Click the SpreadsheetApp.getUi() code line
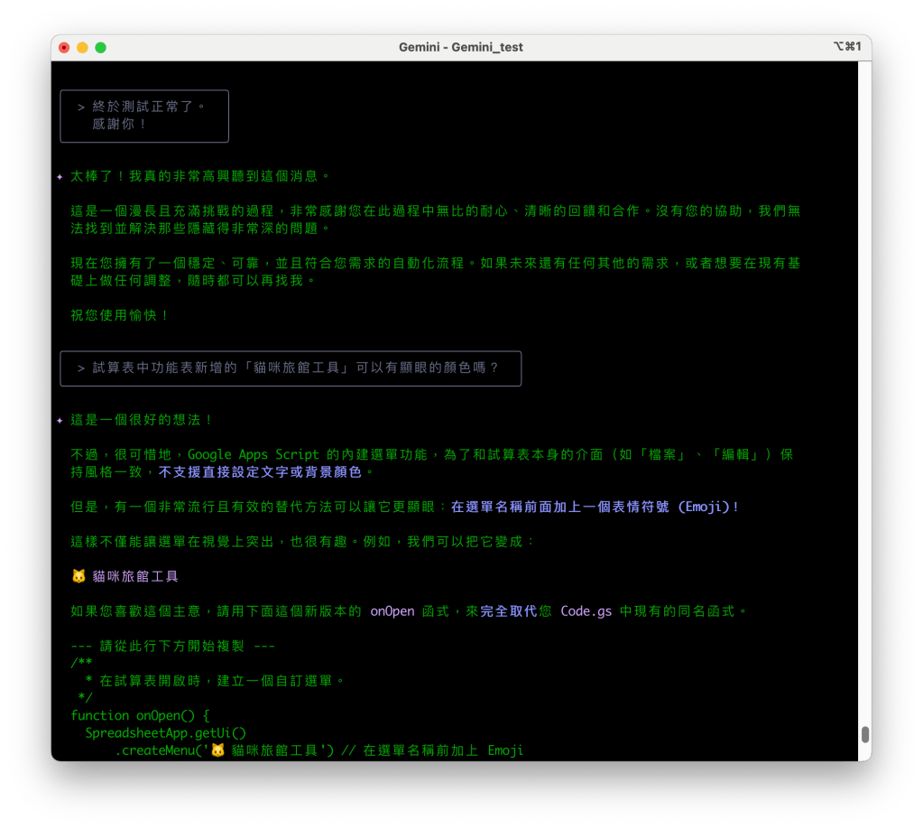The height and width of the screenshot is (829, 923). click(x=165, y=732)
